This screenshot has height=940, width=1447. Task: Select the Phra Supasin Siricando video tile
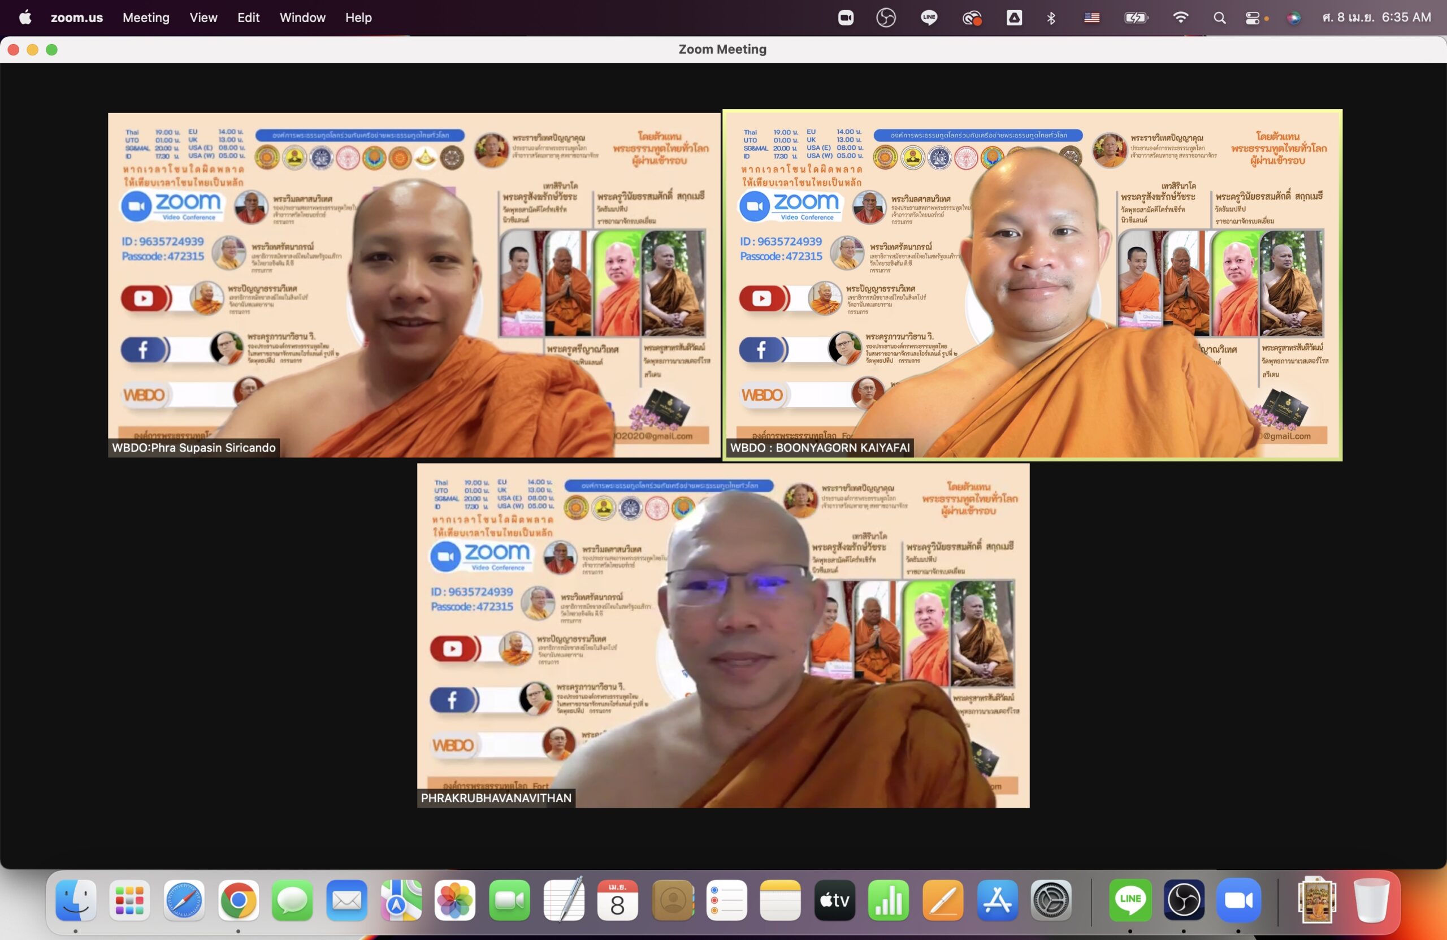413,284
